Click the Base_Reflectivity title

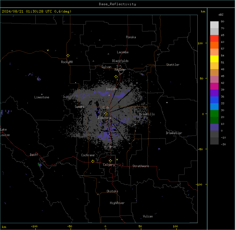(117, 4)
